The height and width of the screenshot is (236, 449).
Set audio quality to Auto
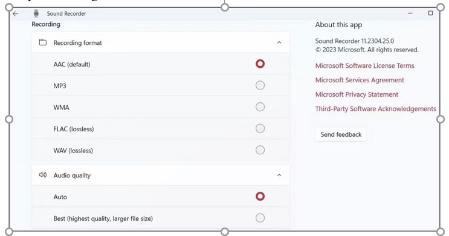coord(260,197)
